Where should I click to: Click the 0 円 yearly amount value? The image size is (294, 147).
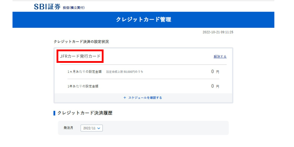tap(215, 86)
